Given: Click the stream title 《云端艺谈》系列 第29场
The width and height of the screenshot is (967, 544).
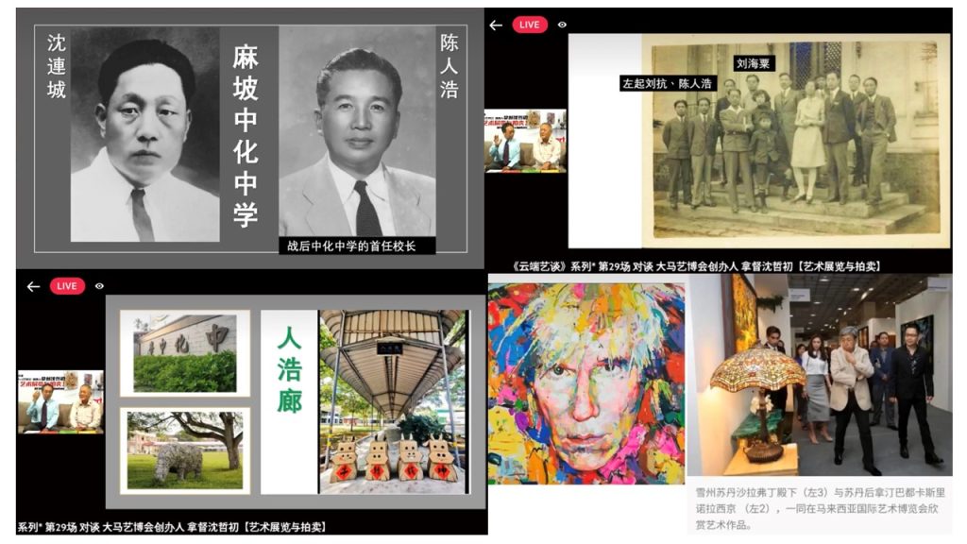Looking at the screenshot, I should point(697,266).
